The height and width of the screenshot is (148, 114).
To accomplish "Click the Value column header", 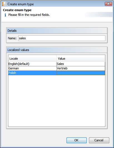I will 81,59.
